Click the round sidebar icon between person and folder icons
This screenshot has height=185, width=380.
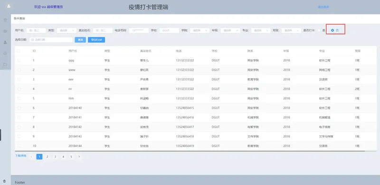coord(5,53)
